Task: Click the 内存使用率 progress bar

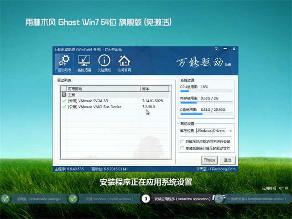Action: coord(206,103)
